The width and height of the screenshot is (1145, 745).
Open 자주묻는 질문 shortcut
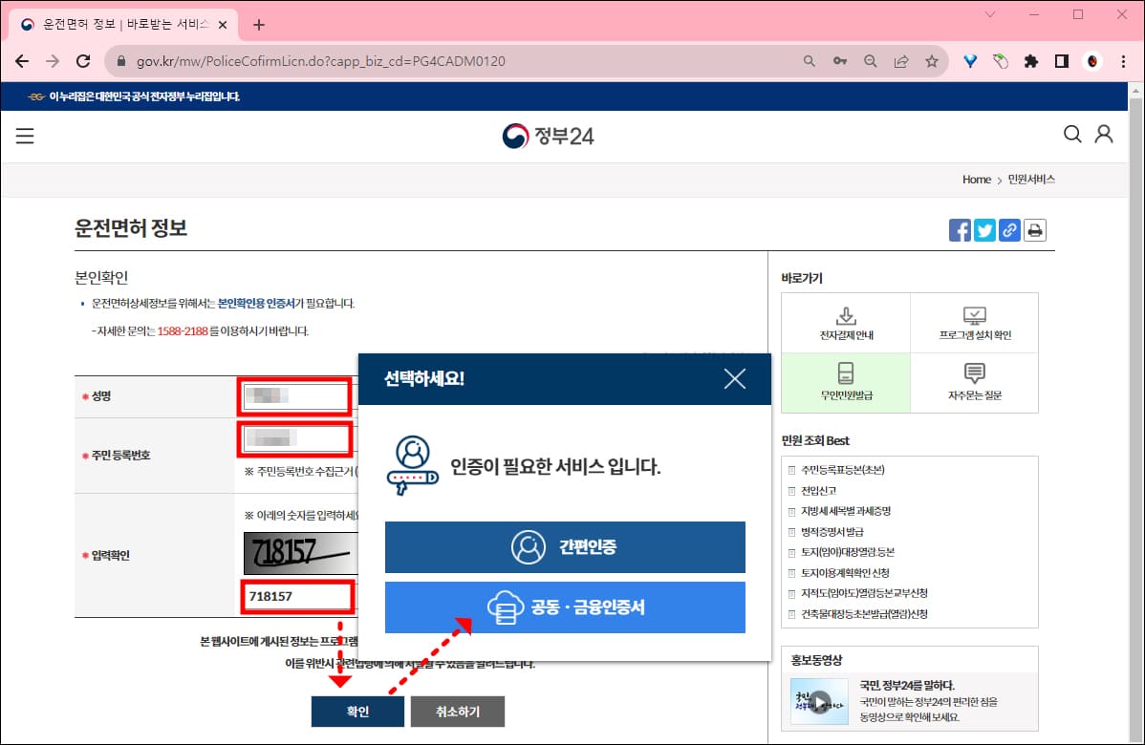pyautogui.click(x=974, y=382)
